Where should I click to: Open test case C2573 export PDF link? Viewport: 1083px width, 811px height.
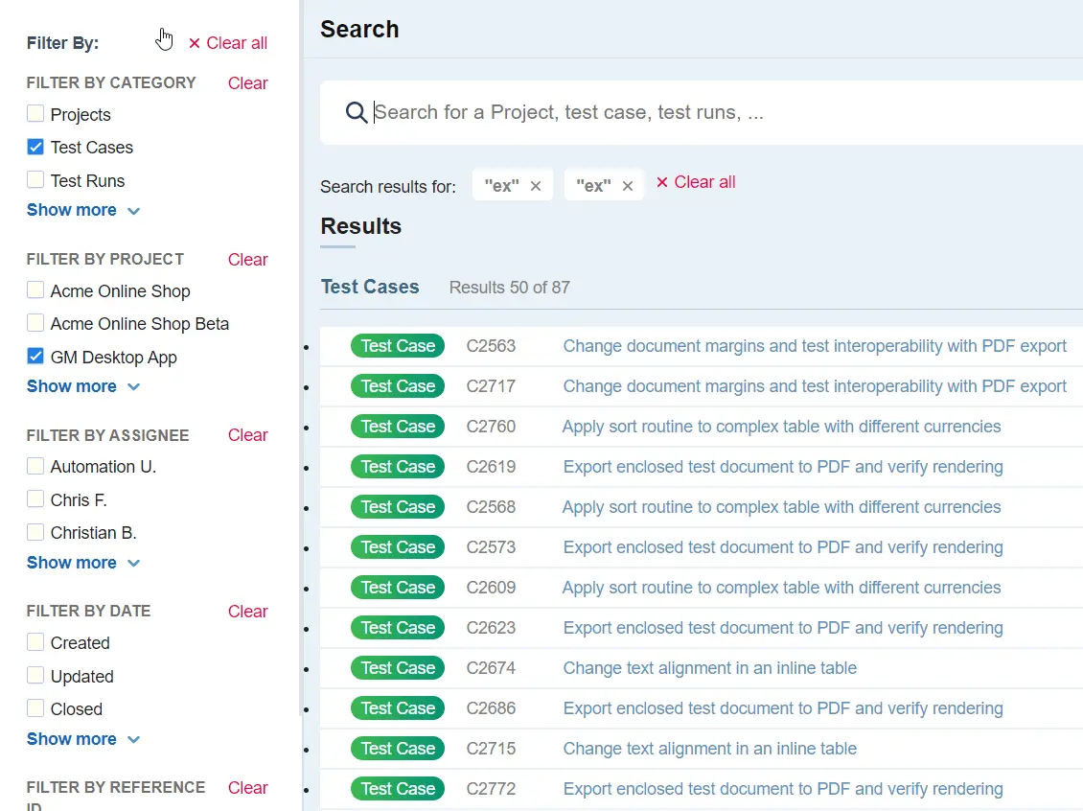pyautogui.click(x=783, y=547)
